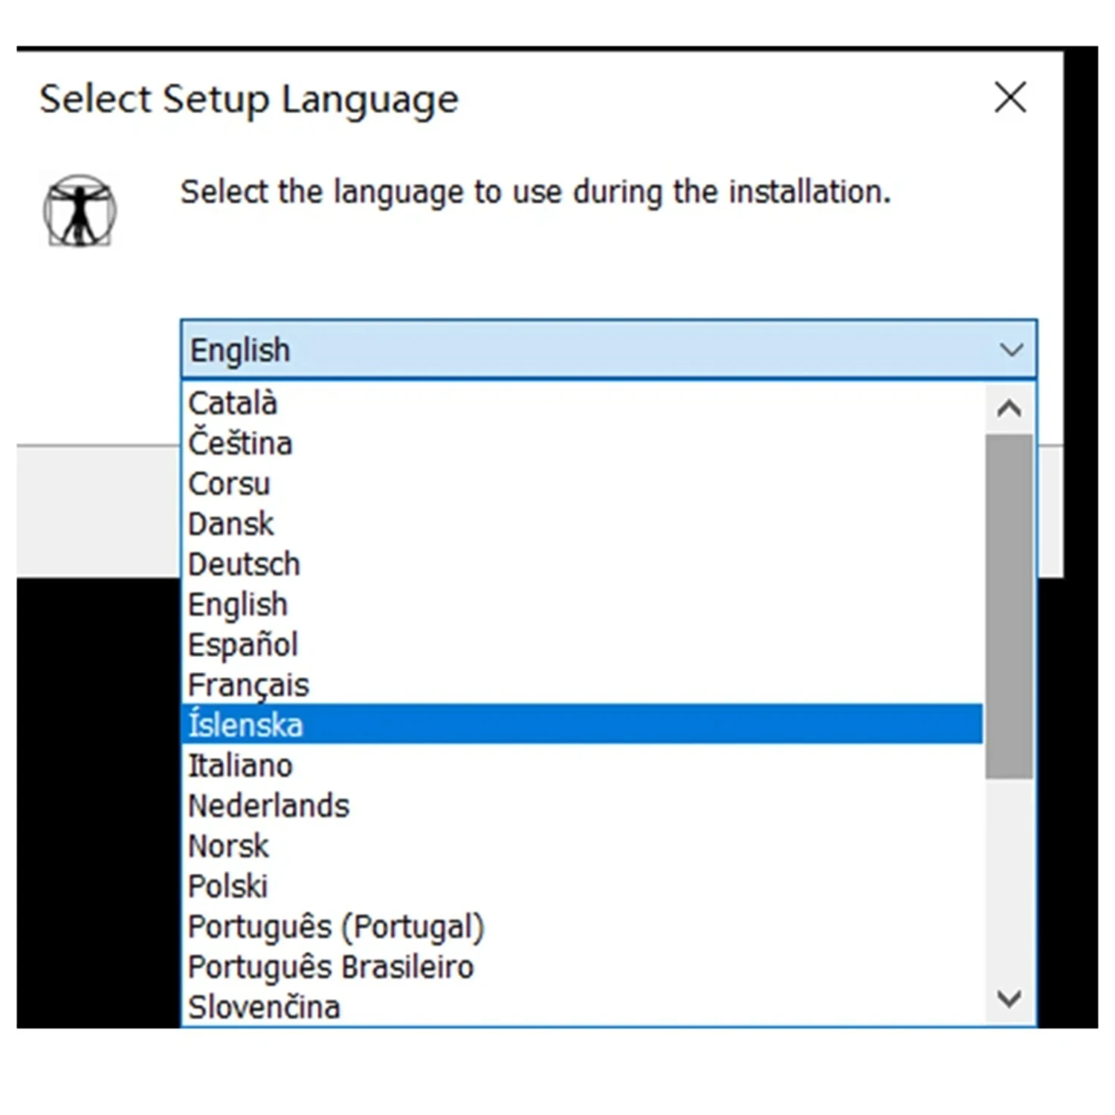Click the language list scrollbar thumb
This screenshot has width=1115, height=1115.
[x=1009, y=606]
